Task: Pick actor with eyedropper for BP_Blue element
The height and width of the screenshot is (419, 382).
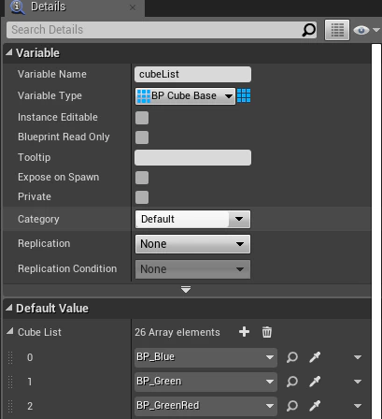Action: [315, 357]
